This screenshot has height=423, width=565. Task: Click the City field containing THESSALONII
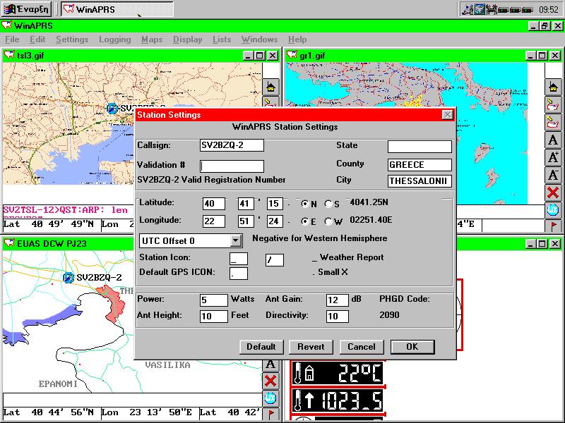click(x=420, y=181)
